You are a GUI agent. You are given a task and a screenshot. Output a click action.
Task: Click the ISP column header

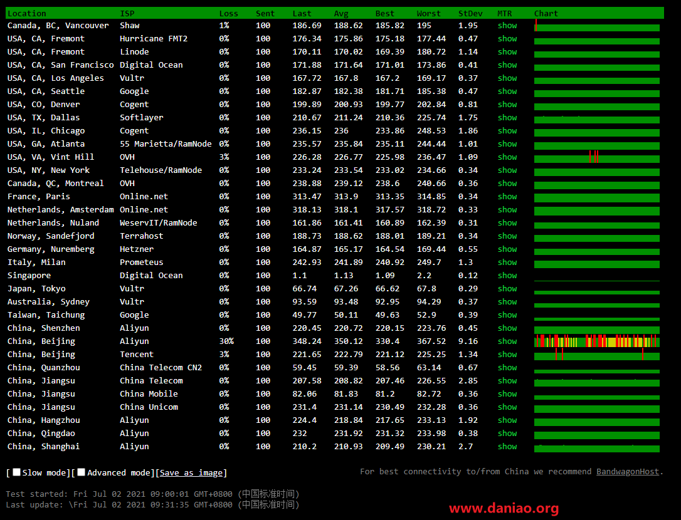127,13
